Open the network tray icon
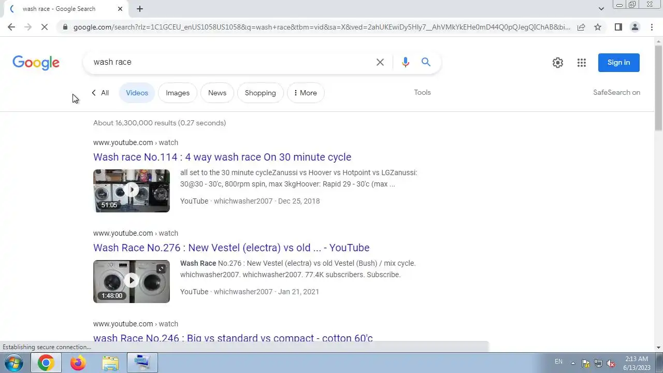Viewport: 663px width, 373px height. (x=598, y=363)
